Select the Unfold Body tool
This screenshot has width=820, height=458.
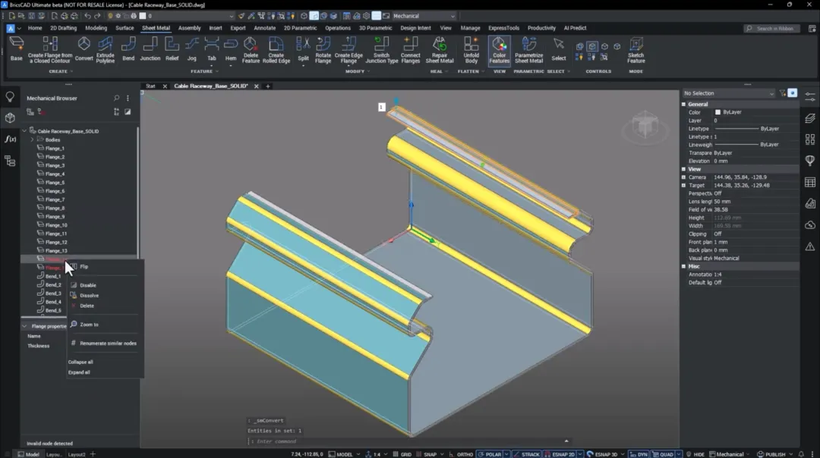pos(471,50)
